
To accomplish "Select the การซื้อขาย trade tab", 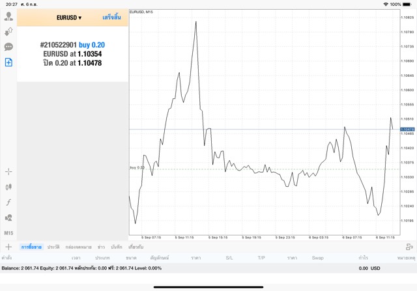I will point(31,247).
